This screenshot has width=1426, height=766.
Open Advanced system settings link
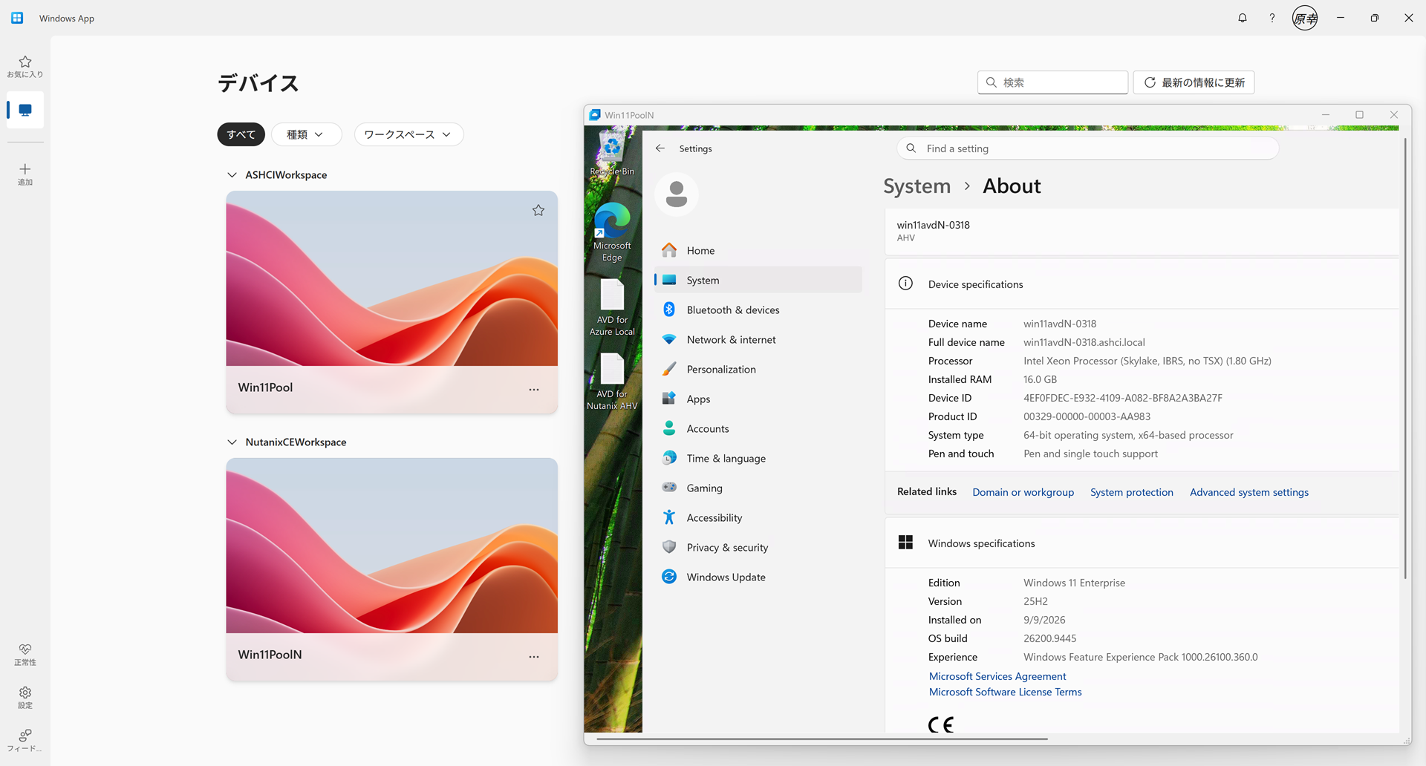[1249, 492]
